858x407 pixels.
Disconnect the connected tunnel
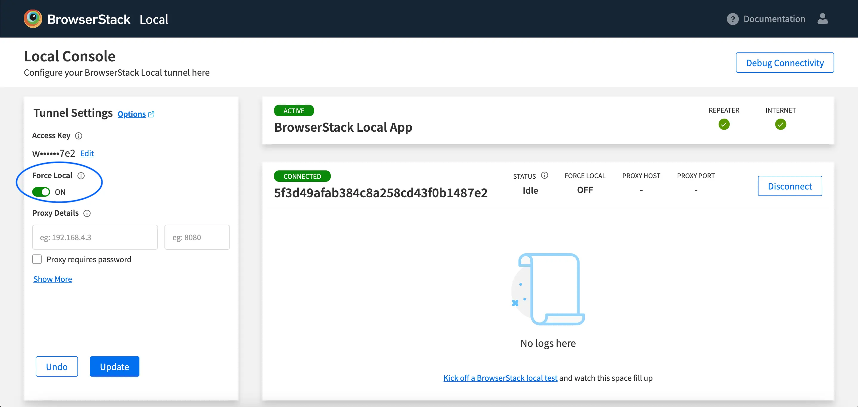(789, 186)
